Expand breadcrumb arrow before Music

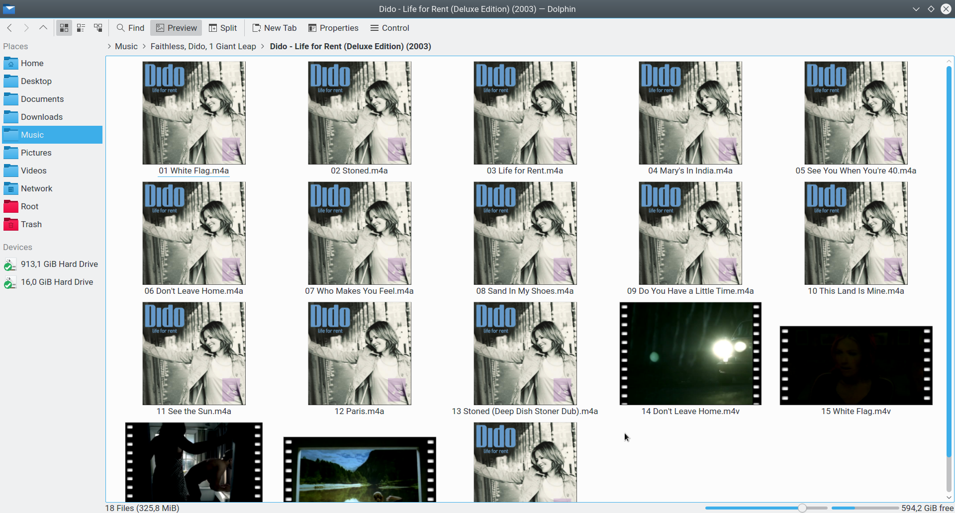[x=109, y=46]
